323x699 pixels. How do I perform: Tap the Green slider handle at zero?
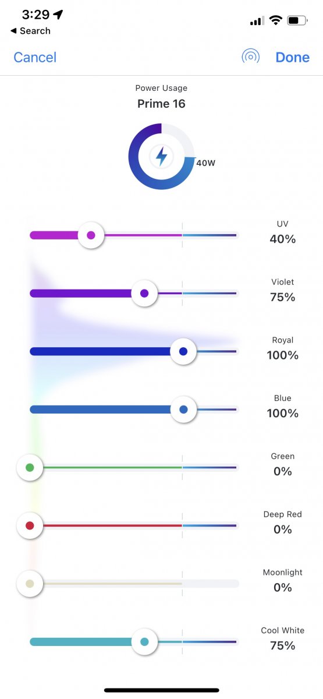tap(30, 467)
